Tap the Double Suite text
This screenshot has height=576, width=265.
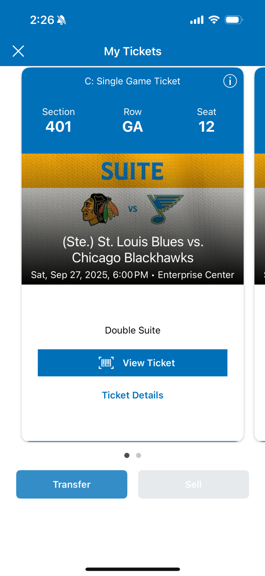[x=132, y=330]
